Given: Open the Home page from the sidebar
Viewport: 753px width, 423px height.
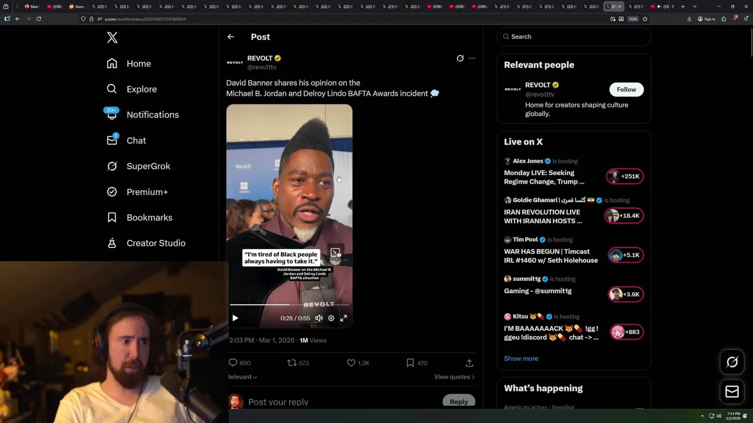Looking at the screenshot, I should click(x=129, y=63).
